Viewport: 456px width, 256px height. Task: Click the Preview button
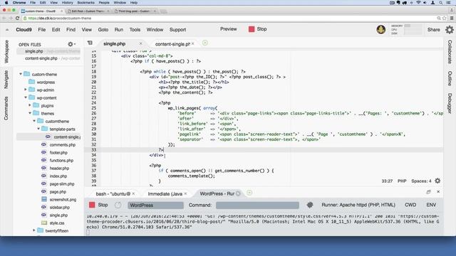[228, 29]
